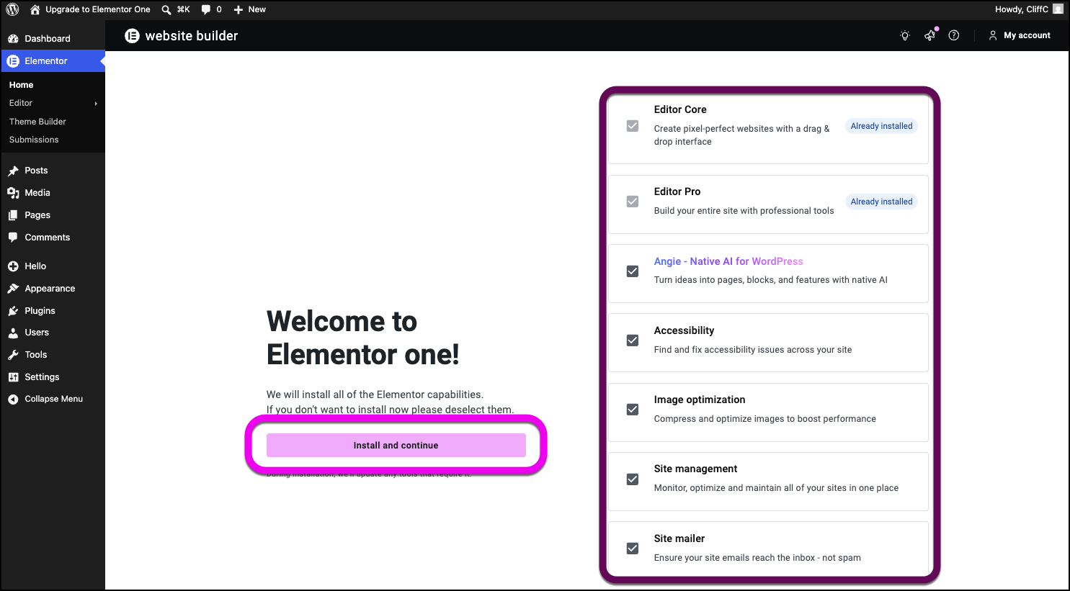Open Submissions under Elementor
Screen dimensions: 1070x591
point(34,140)
